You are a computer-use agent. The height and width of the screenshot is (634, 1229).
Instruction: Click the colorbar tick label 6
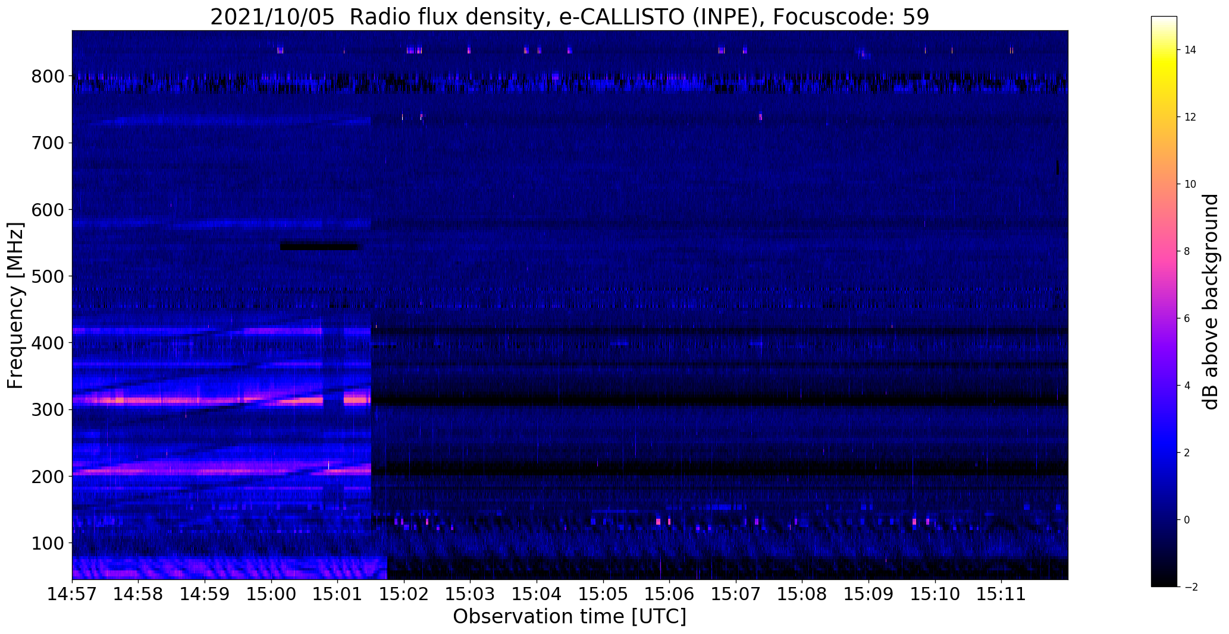pyautogui.click(x=1187, y=318)
